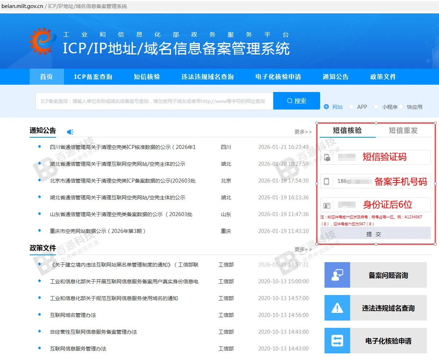This screenshot has width=439, height=364.
Task: Click the speaker icon beside 通知公告
Action: [70, 132]
